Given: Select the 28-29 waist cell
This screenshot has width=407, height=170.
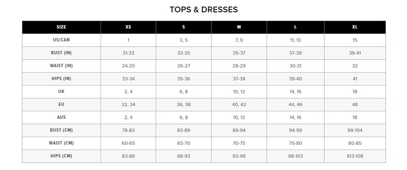Looking at the screenshot, I should 239,66.
